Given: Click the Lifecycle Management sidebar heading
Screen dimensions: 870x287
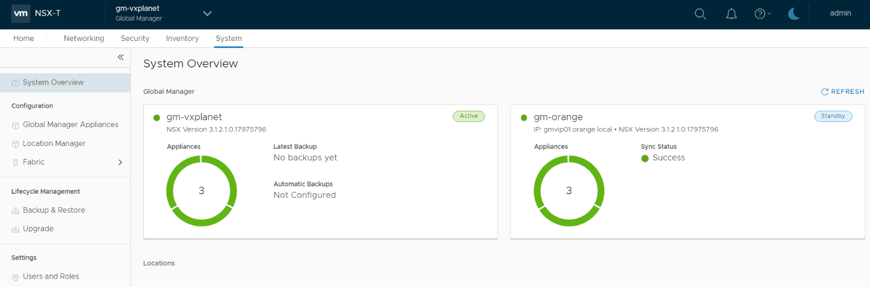Looking at the screenshot, I should tap(45, 192).
